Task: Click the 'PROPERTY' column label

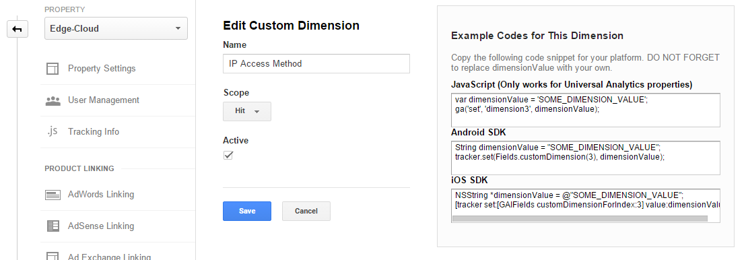Action: pyautogui.click(x=65, y=9)
